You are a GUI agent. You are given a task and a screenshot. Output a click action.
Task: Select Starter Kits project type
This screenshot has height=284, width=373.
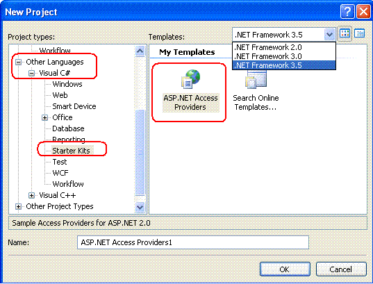click(71, 151)
